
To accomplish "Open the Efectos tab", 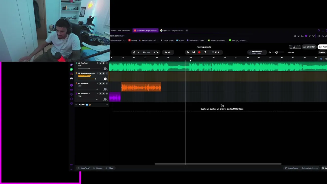I will tap(98, 168).
